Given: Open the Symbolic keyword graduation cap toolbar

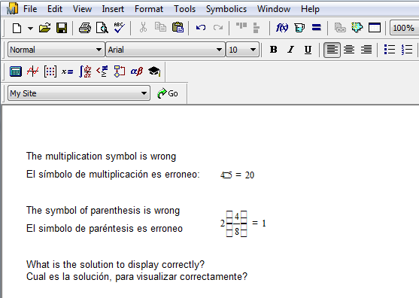Looking at the screenshot, I should tap(154, 71).
